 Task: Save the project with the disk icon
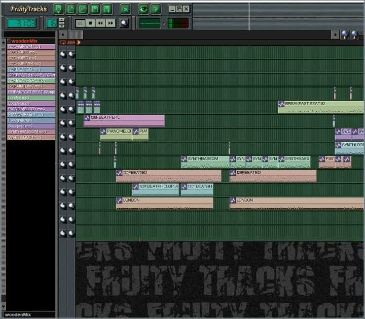[x=95, y=9]
